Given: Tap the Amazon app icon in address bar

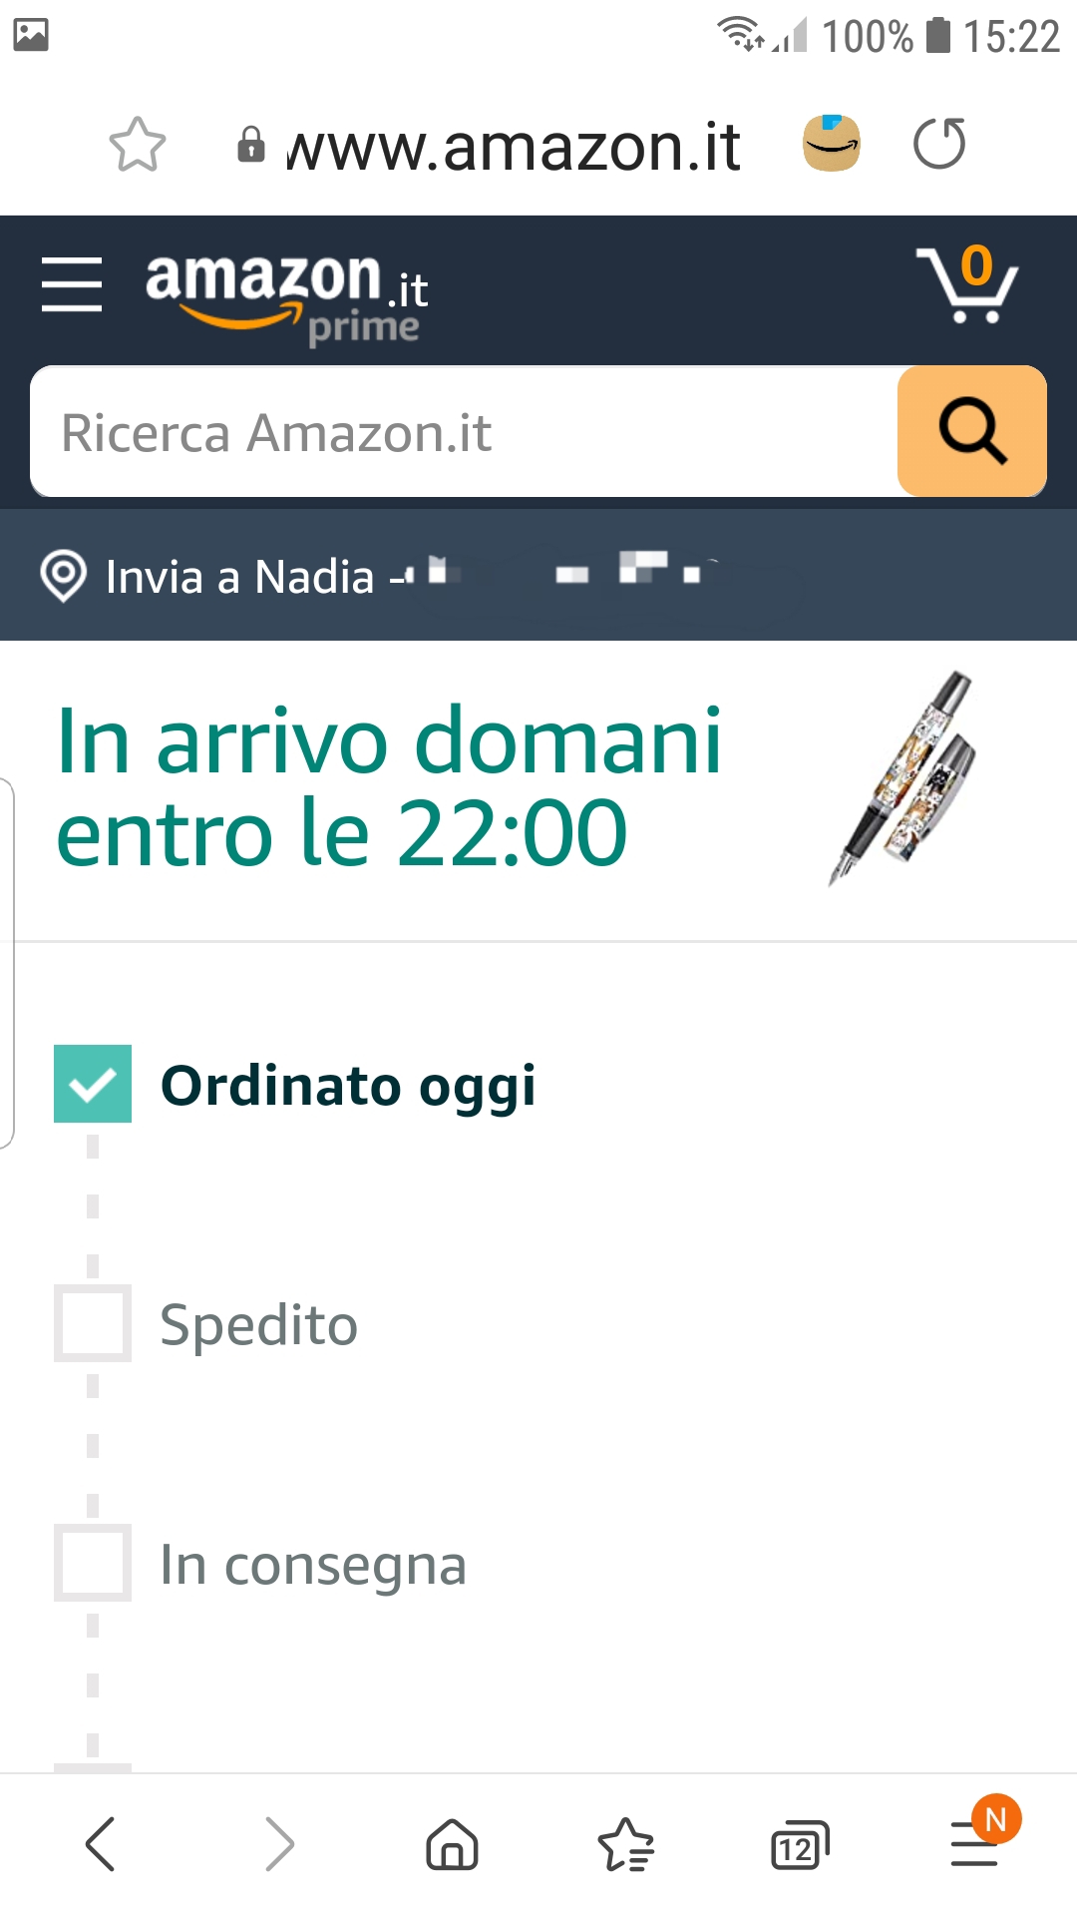Looking at the screenshot, I should [x=832, y=144].
